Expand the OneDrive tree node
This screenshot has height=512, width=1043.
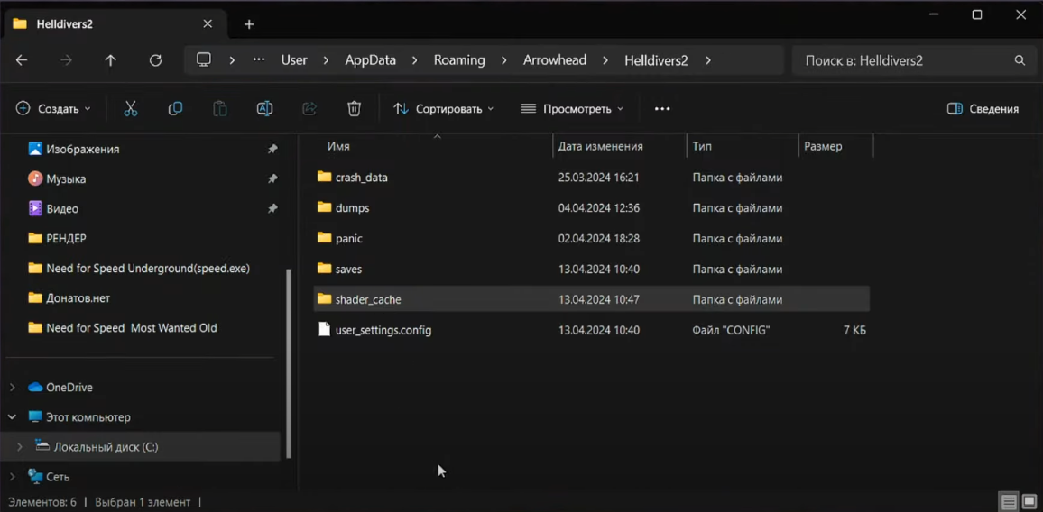tap(12, 388)
